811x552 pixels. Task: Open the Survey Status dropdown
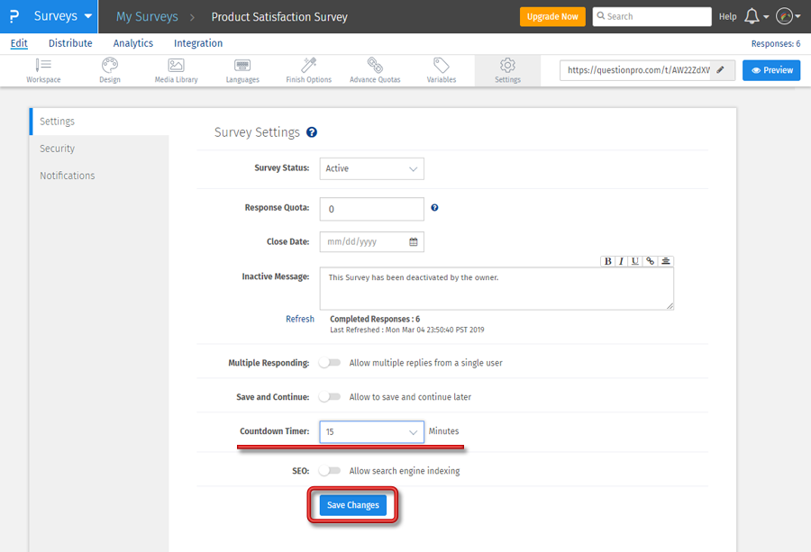(371, 168)
